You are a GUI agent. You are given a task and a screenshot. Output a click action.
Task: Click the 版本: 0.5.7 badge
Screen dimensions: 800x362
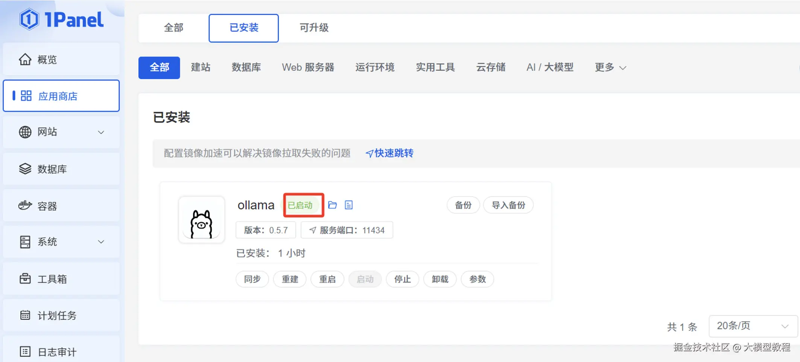pos(266,230)
